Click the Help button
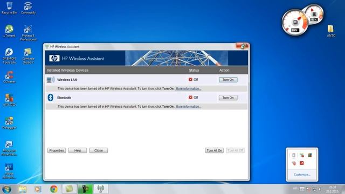 coord(78,150)
